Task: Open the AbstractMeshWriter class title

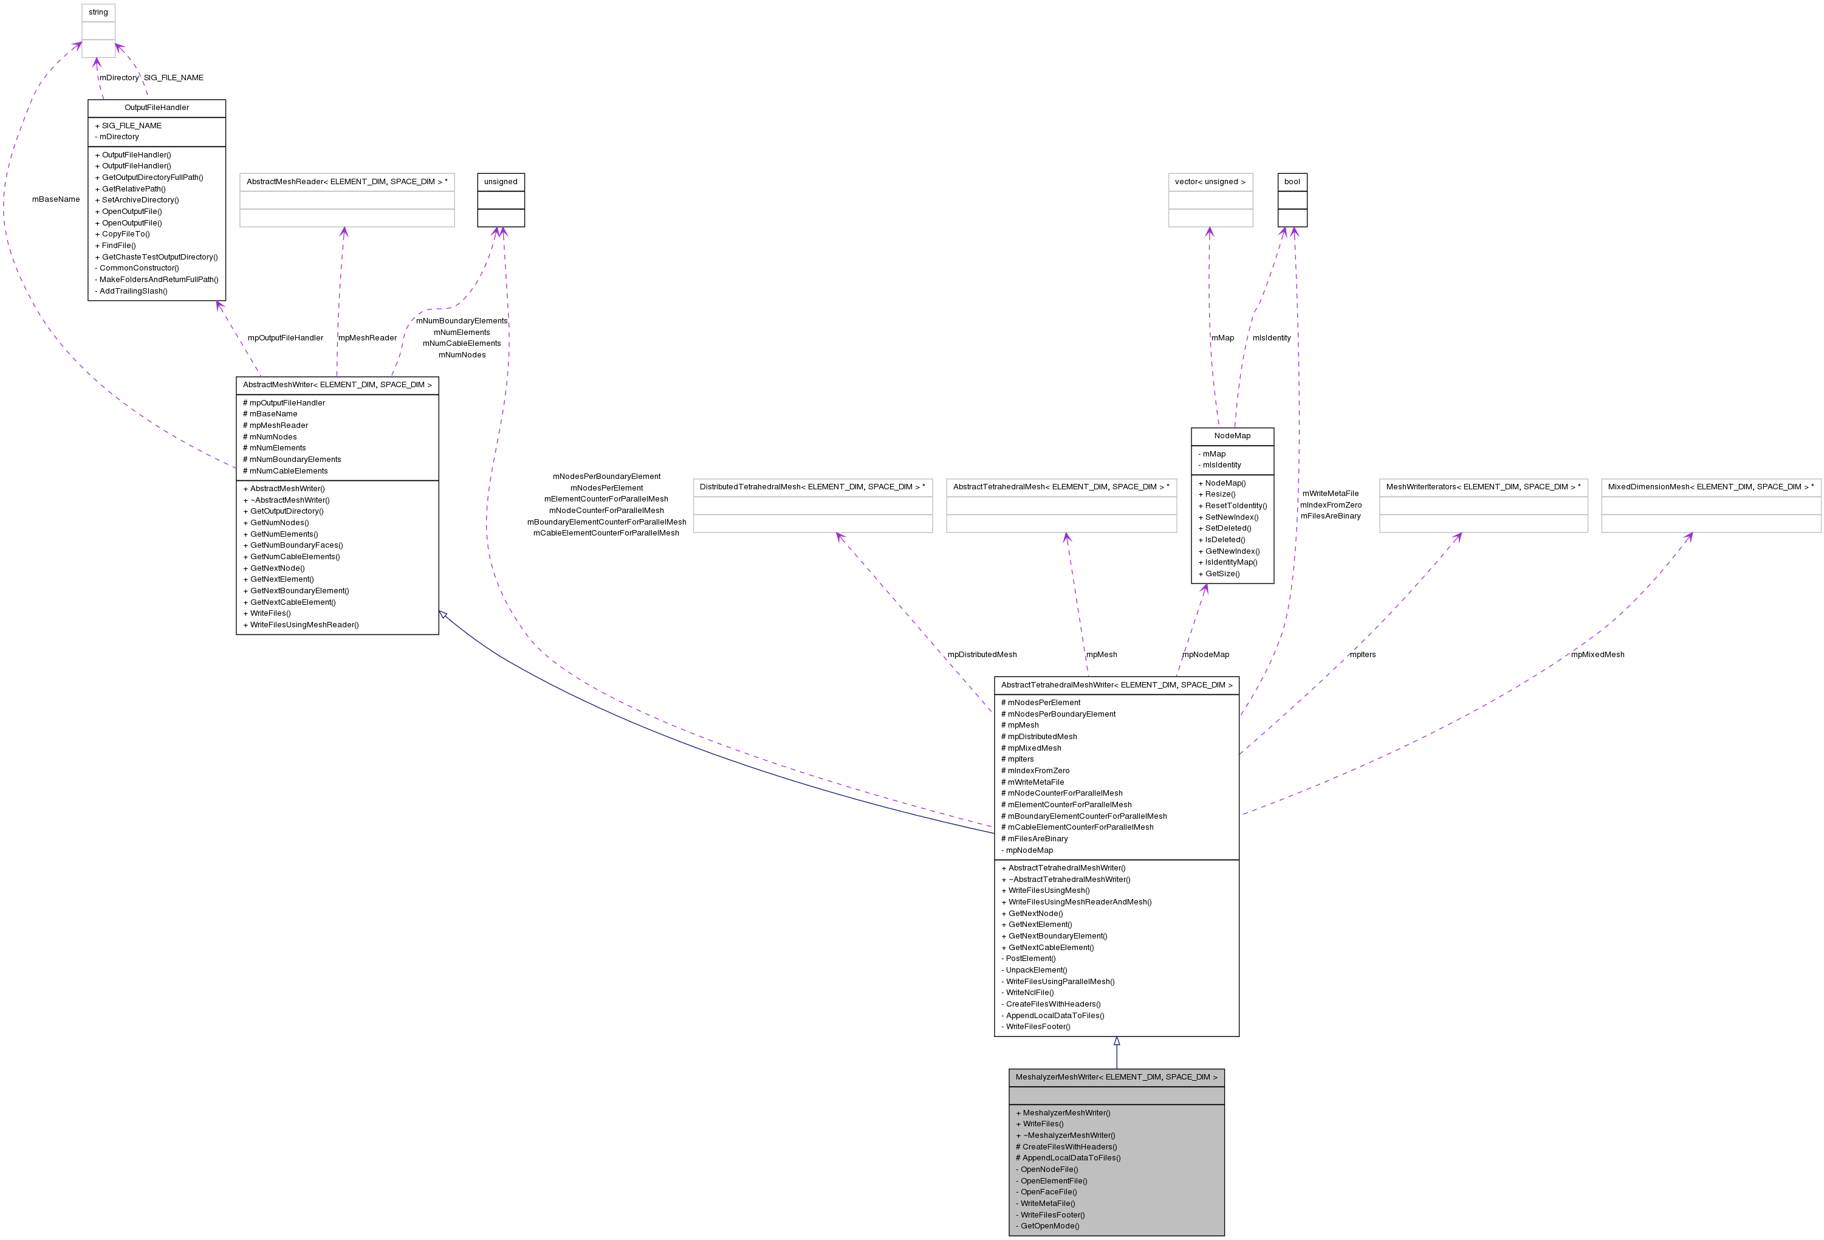Action: (337, 385)
